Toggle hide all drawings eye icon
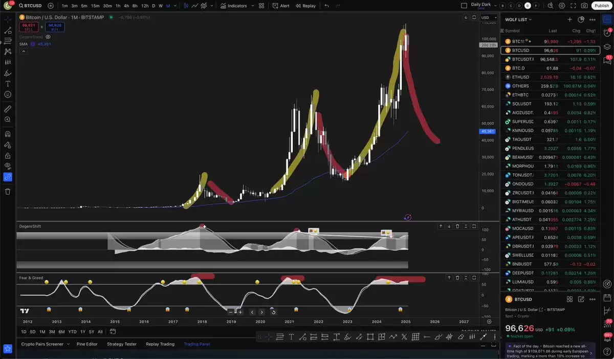The image size is (614, 359). point(8,166)
